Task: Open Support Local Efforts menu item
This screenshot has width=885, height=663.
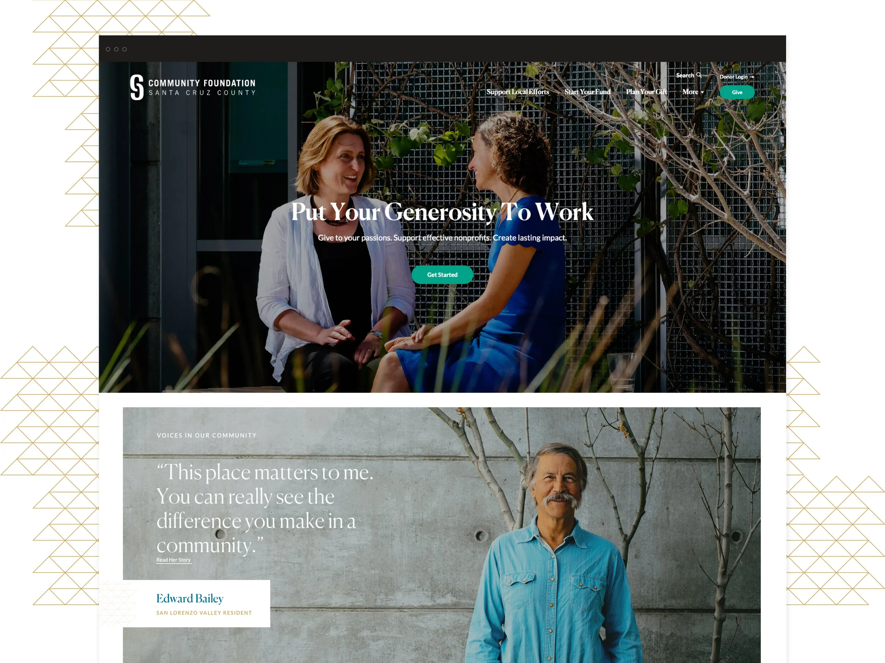Action: [x=518, y=92]
